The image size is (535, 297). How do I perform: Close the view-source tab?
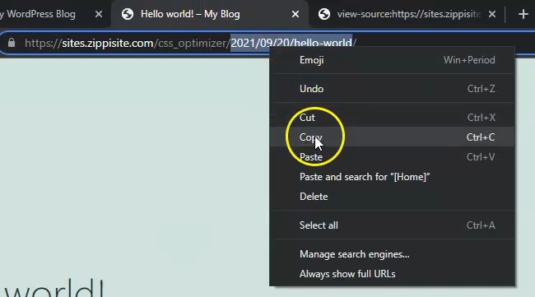coord(492,14)
